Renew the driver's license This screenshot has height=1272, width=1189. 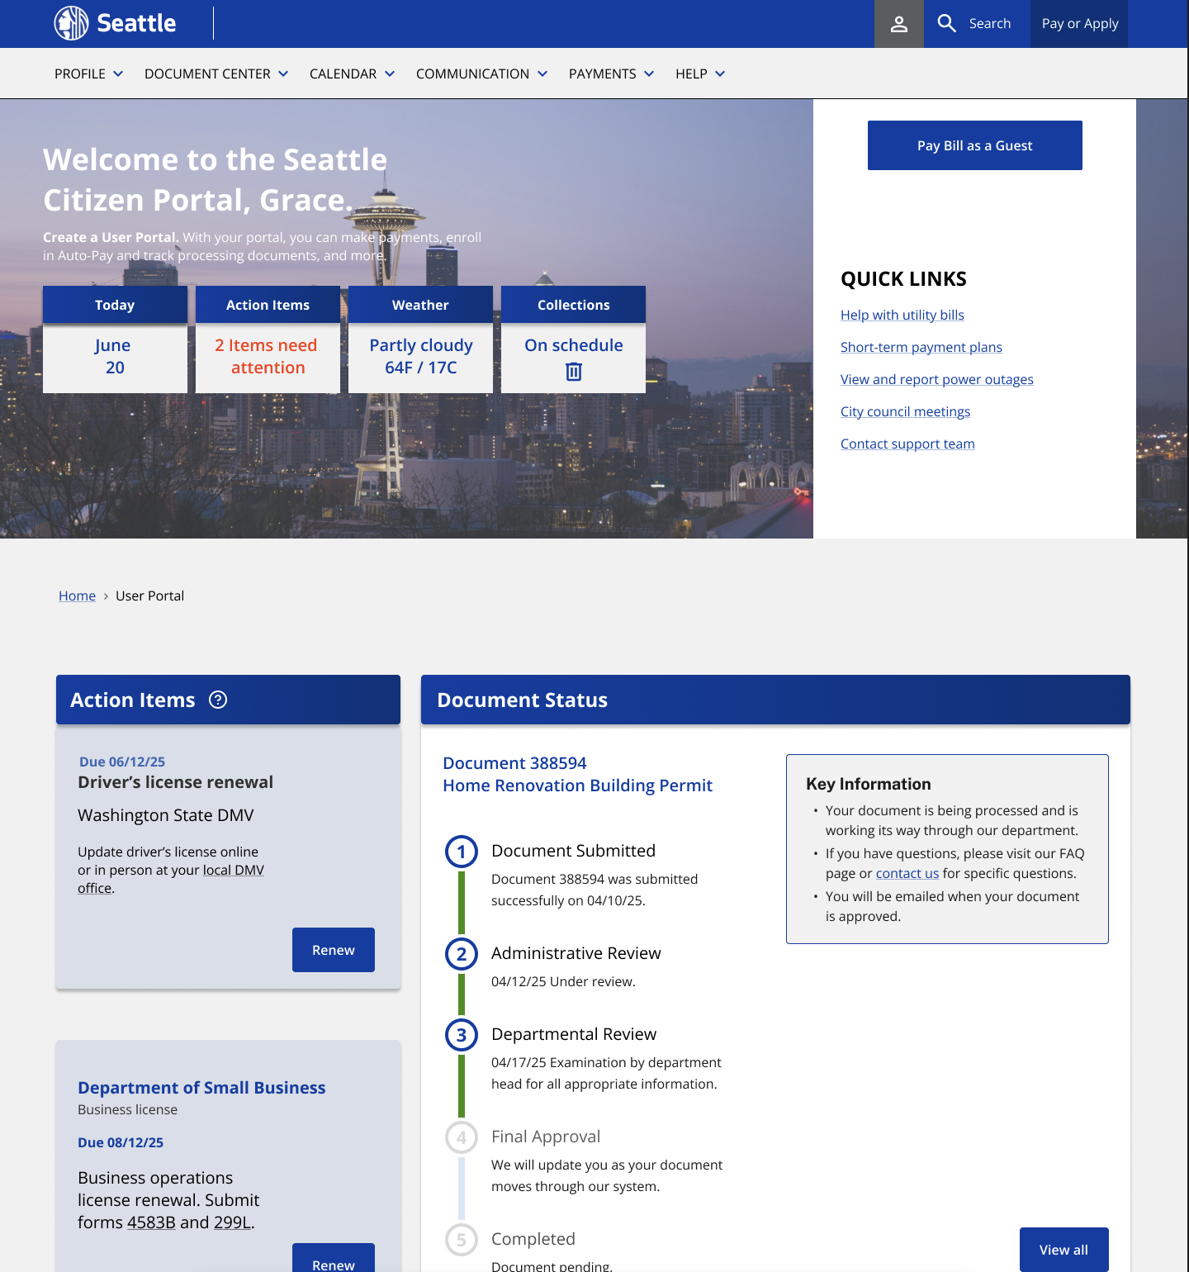[333, 950]
